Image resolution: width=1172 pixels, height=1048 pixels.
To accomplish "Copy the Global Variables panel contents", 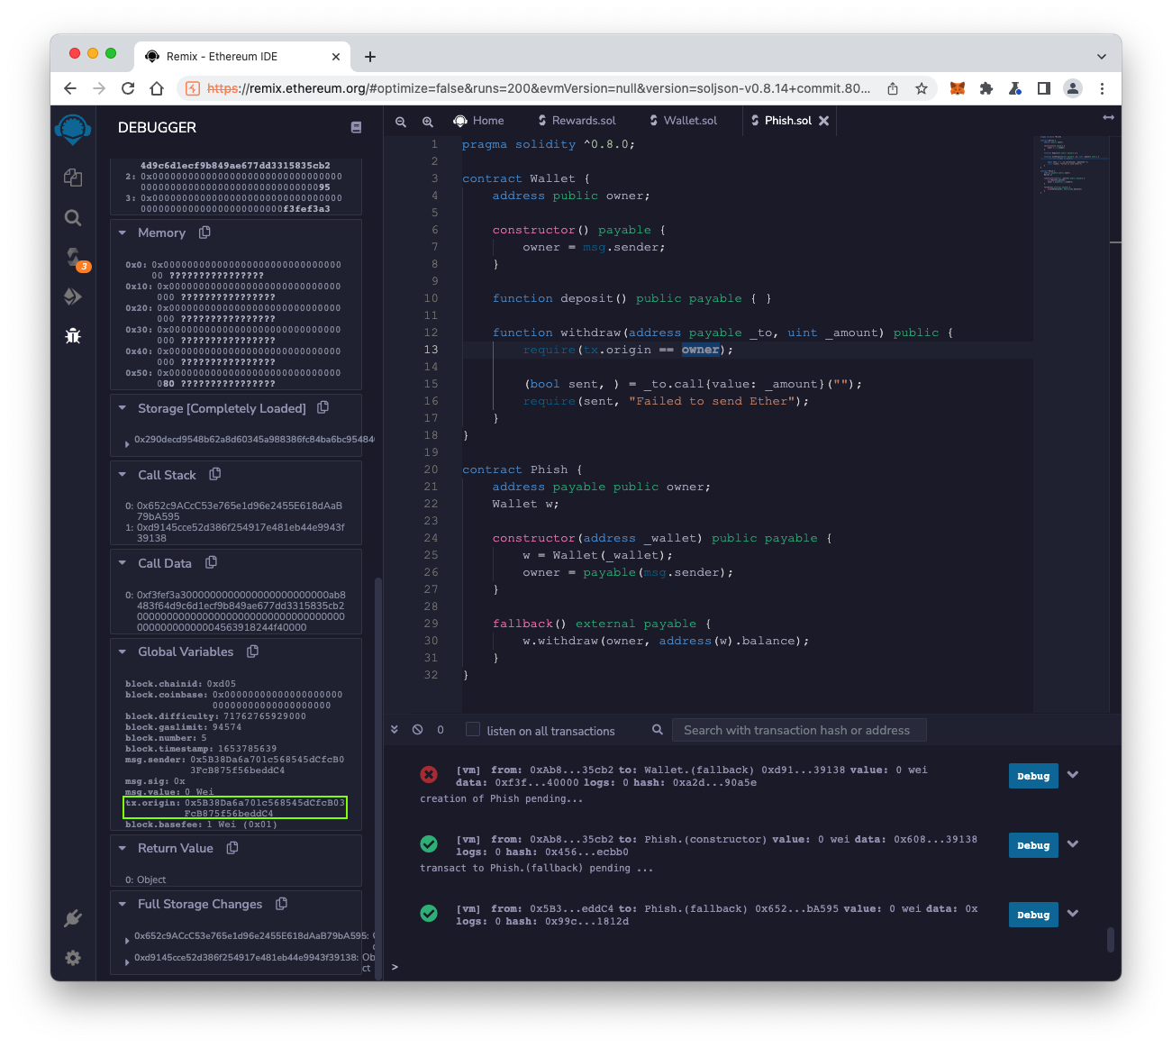I will click(x=253, y=651).
